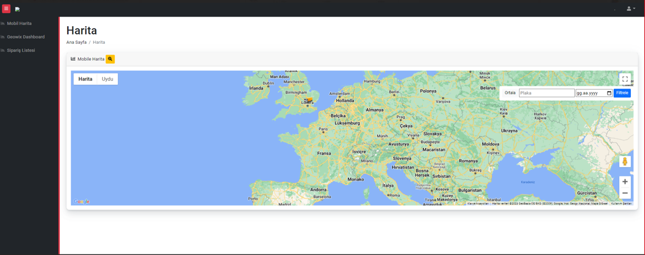Click Hamburg label on map
645x255 pixels.
click(372, 81)
